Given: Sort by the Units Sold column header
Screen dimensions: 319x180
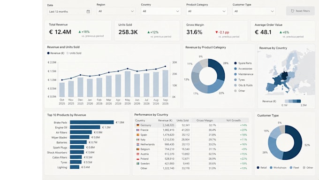Looking at the screenshot, I should coord(182,120).
